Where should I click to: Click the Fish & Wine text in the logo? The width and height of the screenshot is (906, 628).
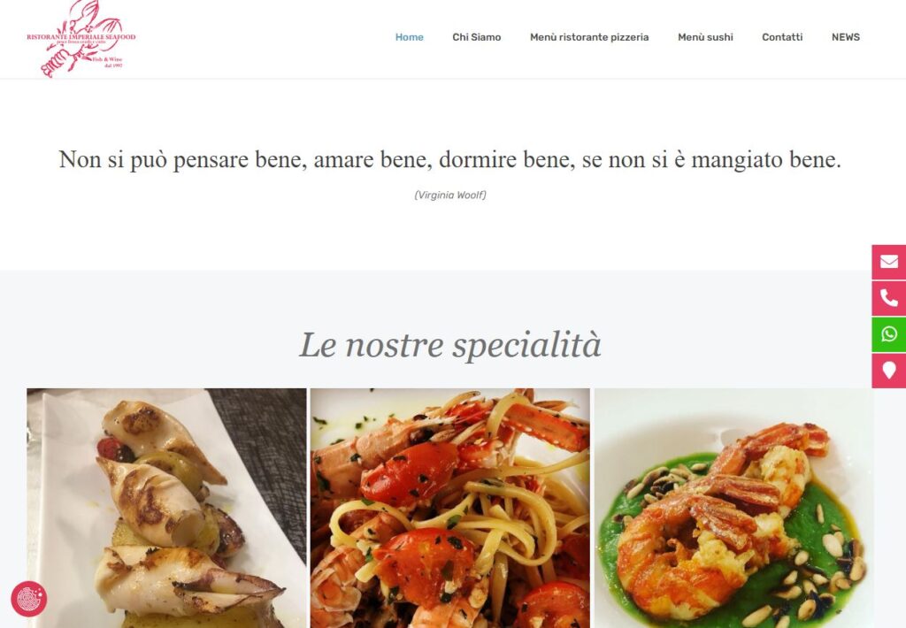[x=107, y=59]
